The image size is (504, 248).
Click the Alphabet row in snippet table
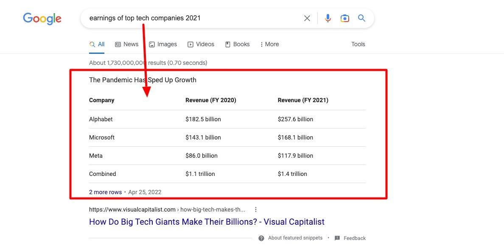[227, 119]
